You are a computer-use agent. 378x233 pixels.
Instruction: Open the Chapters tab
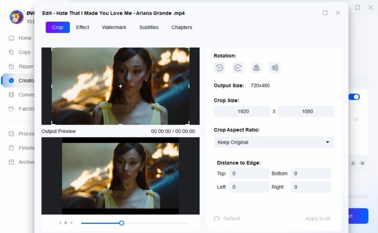[x=182, y=27]
